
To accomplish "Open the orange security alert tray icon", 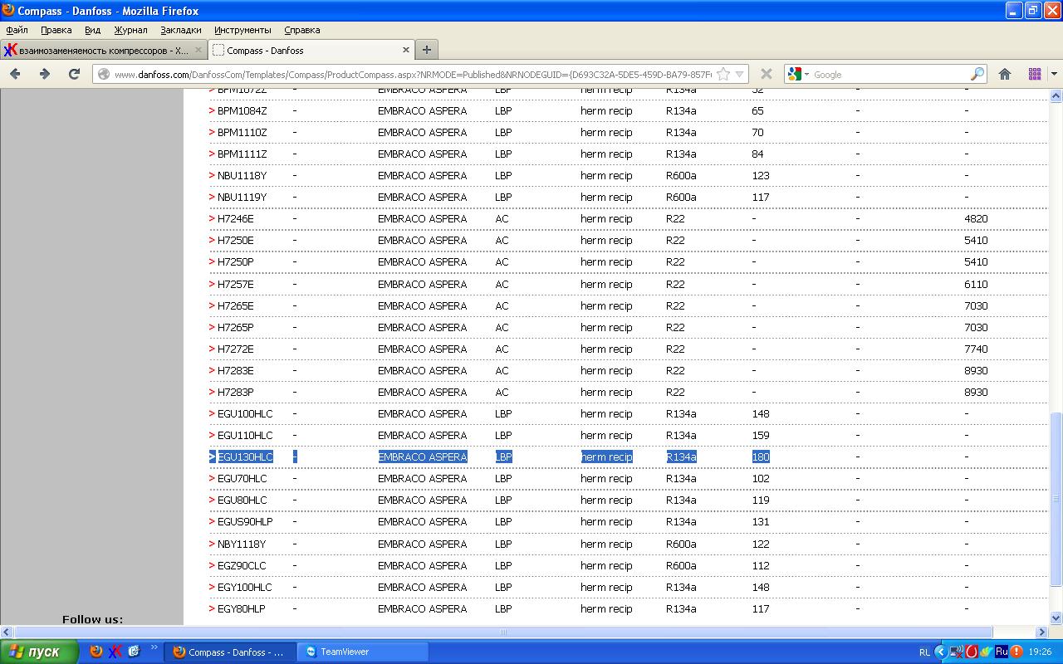I will [1016, 652].
